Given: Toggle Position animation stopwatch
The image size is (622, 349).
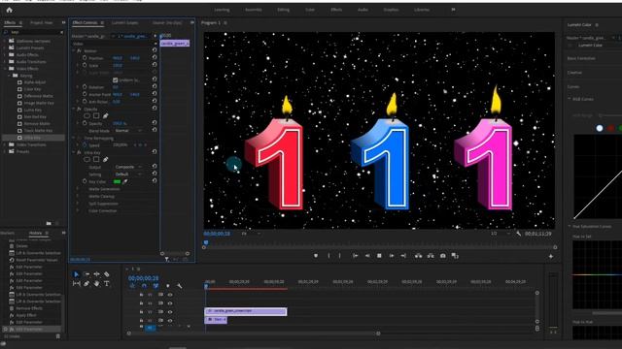Looking at the screenshot, I should 85,58.
